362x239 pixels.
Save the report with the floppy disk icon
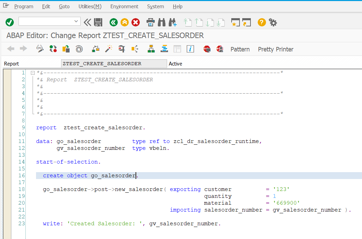click(x=98, y=23)
